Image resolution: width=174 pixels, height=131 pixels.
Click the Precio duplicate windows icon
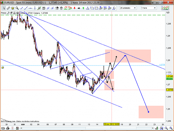click(x=11, y=13)
